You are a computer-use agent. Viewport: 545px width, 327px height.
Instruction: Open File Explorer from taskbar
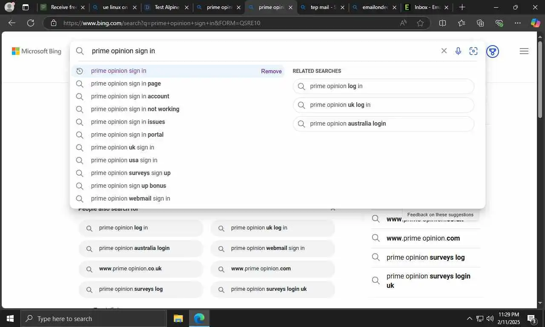178,318
